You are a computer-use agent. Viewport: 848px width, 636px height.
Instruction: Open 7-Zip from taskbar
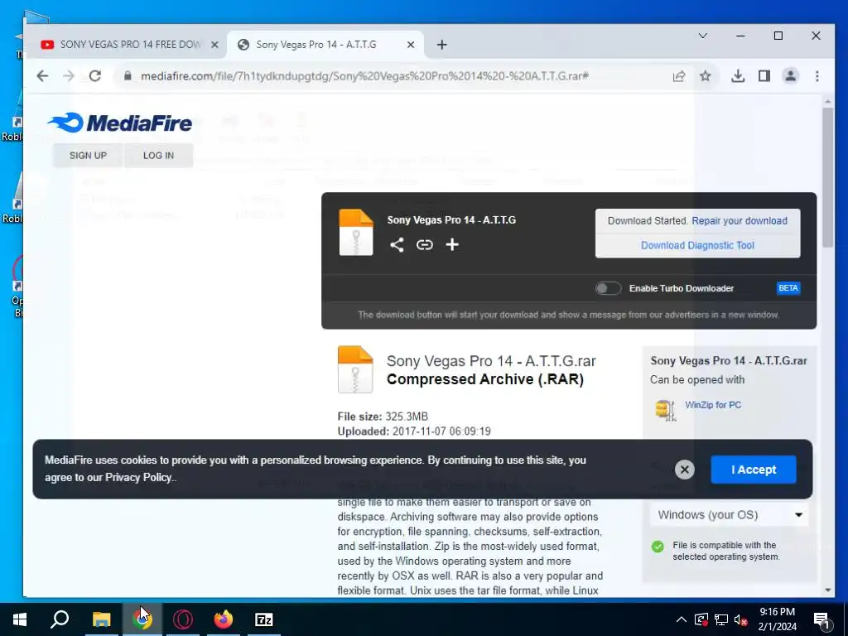coord(264,619)
